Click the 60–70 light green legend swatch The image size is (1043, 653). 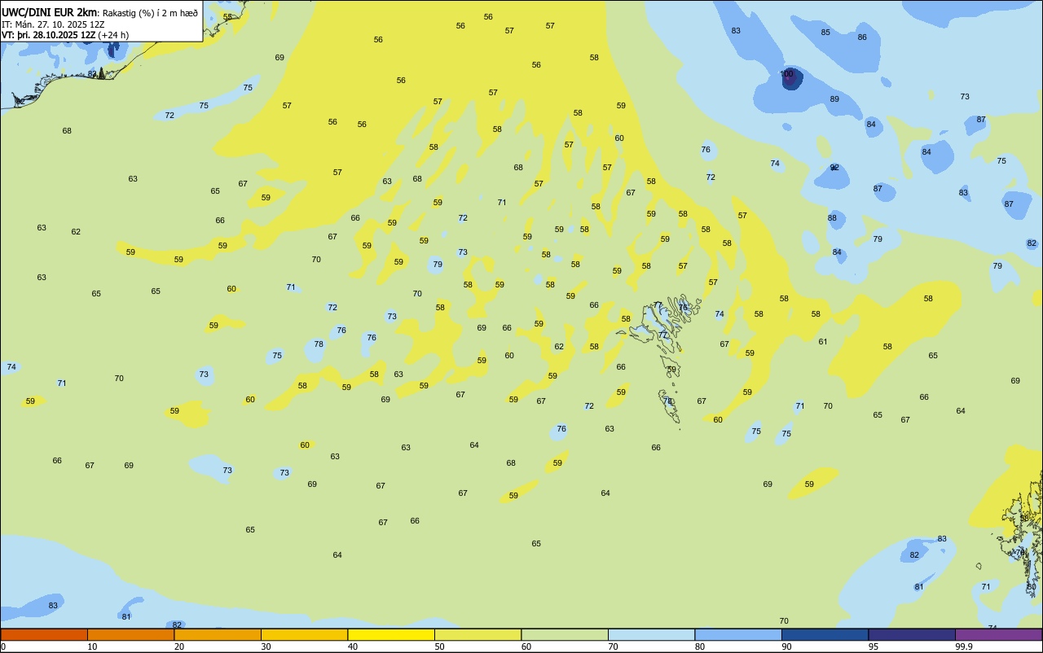click(x=565, y=634)
